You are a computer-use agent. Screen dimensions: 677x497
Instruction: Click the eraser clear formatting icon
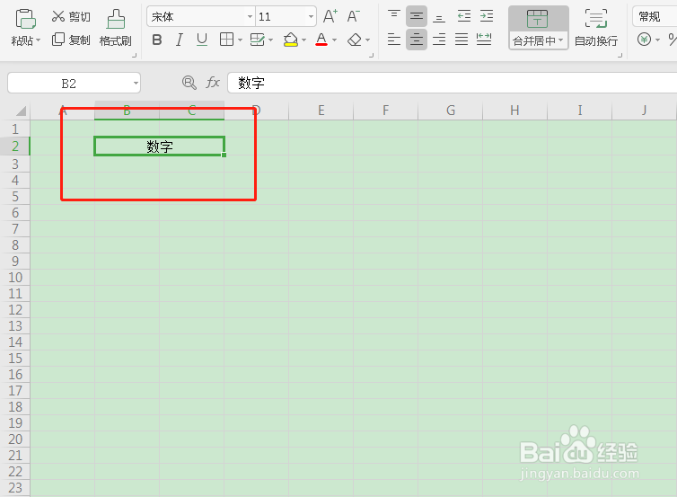355,40
